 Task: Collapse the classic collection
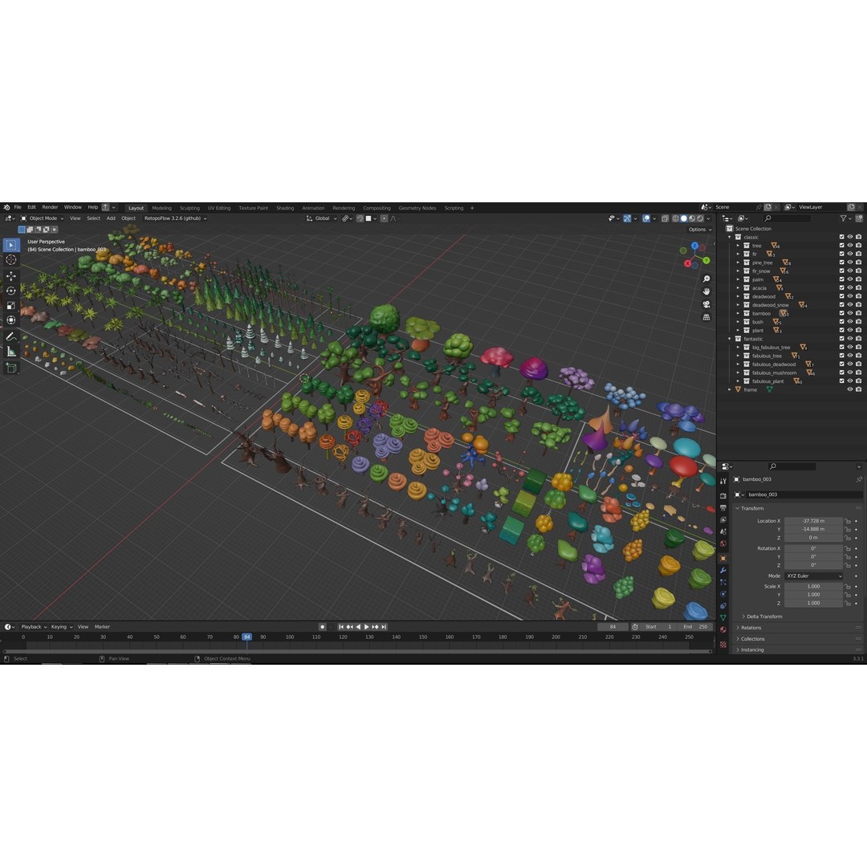tap(729, 237)
